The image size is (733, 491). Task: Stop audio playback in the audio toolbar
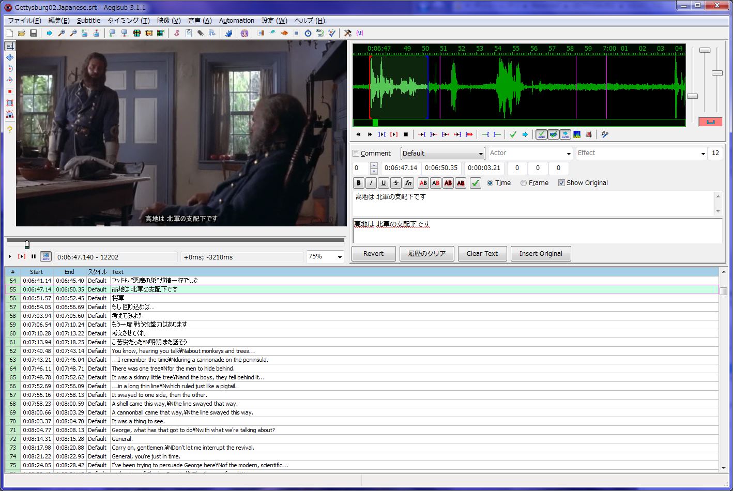[x=406, y=134]
